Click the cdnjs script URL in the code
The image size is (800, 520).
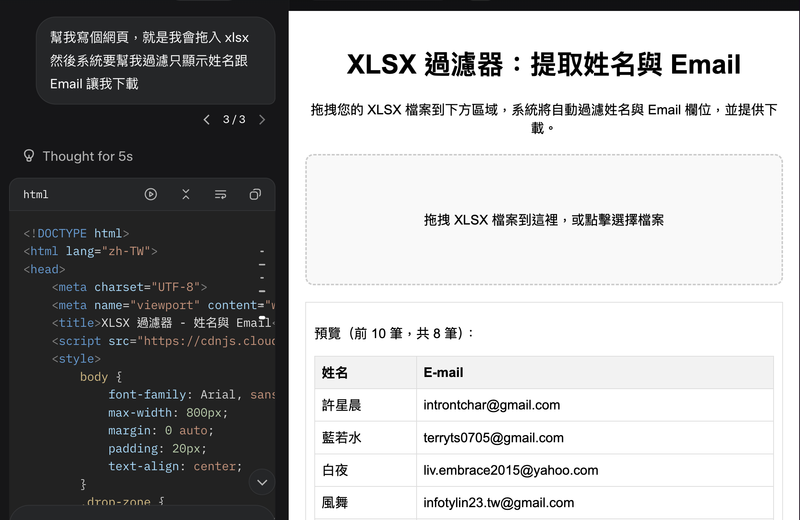pos(207,341)
